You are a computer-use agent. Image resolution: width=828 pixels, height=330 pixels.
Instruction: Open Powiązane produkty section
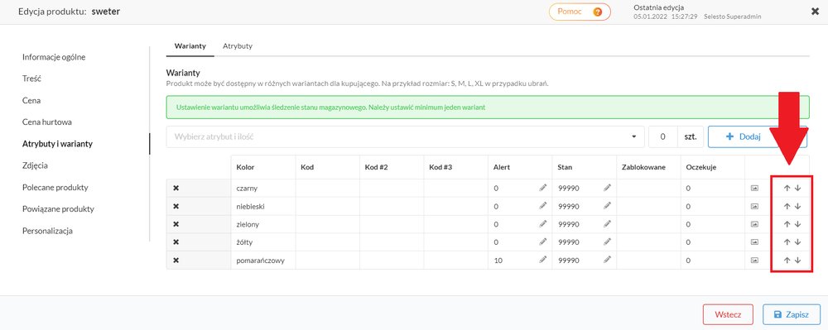pos(58,208)
